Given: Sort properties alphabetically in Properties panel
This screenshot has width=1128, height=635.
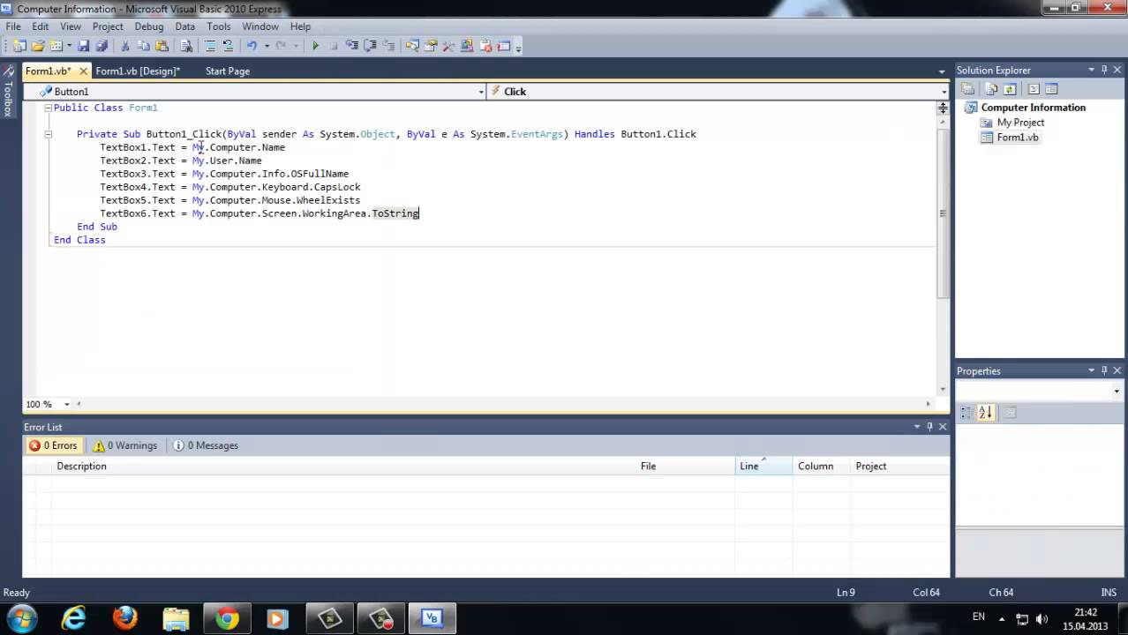Looking at the screenshot, I should pyautogui.click(x=986, y=412).
